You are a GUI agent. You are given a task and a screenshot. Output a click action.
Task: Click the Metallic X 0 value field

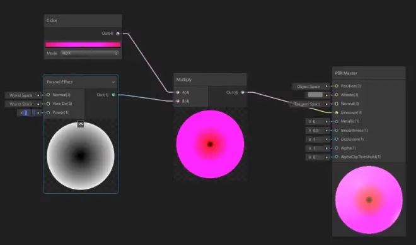click(x=317, y=122)
